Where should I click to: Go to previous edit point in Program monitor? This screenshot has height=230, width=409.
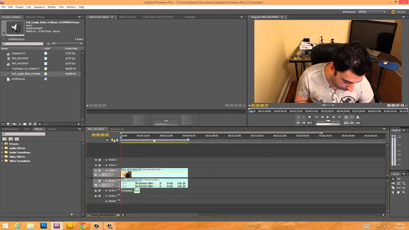click(317, 117)
